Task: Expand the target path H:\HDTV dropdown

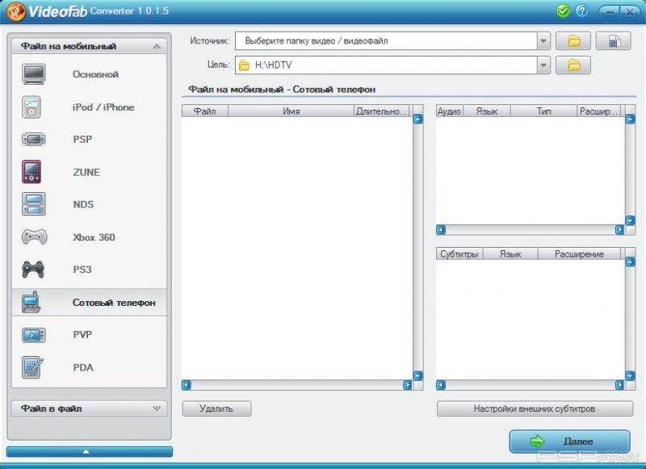Action: pyautogui.click(x=543, y=65)
